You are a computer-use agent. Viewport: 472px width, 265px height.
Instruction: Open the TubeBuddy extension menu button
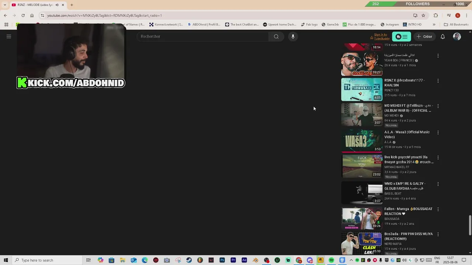click(402, 36)
